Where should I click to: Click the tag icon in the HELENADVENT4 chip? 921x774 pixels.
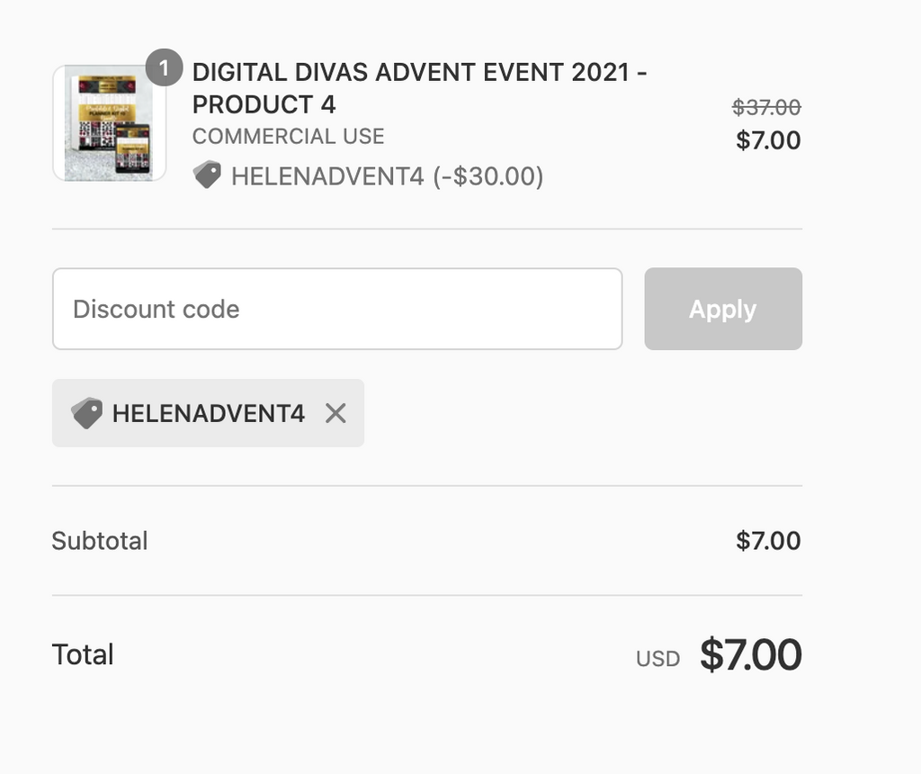(x=86, y=413)
